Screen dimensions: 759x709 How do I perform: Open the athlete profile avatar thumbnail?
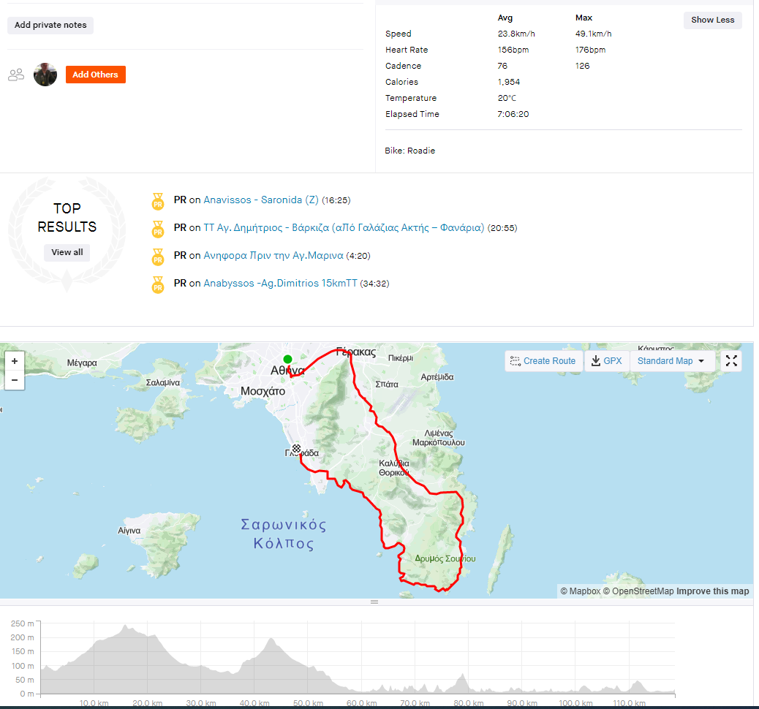tap(45, 75)
